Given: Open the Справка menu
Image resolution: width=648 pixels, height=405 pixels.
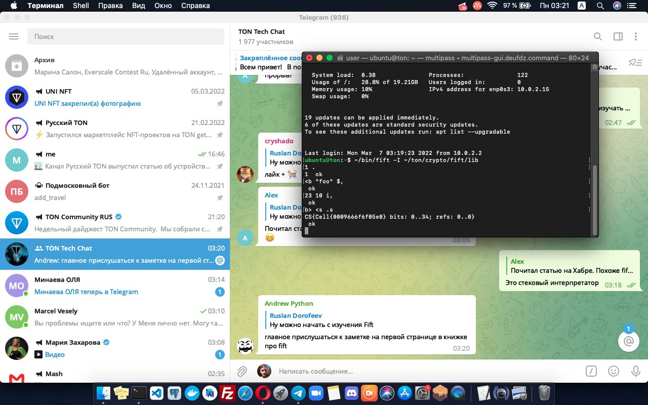Looking at the screenshot, I should point(195,6).
